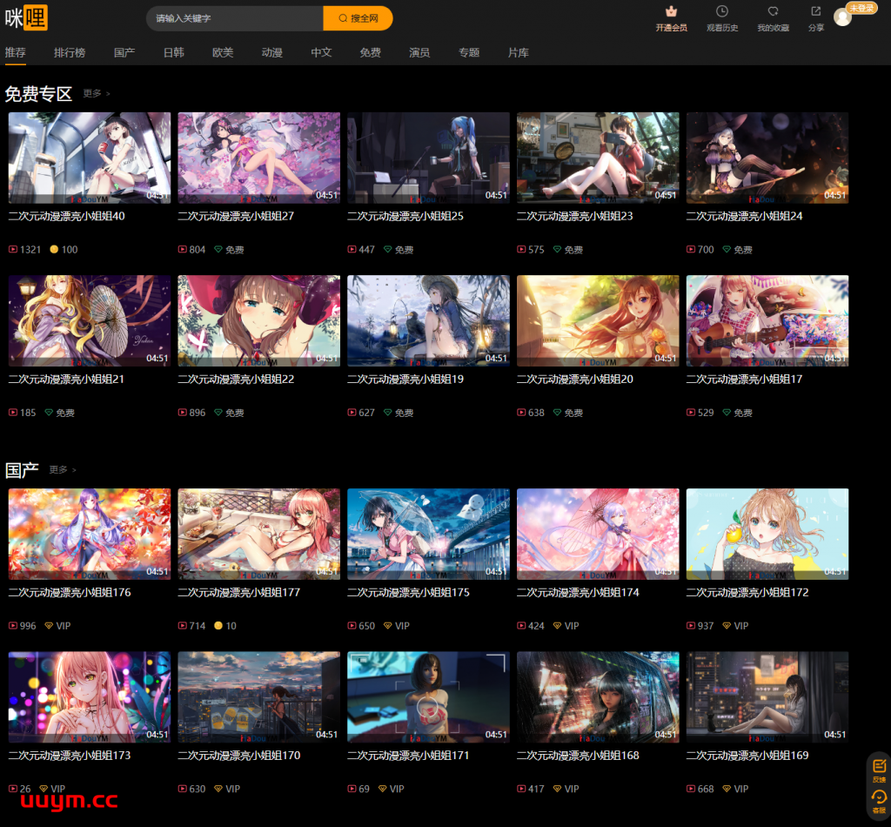Switch to the 排行榜 rankings tab

(x=69, y=52)
